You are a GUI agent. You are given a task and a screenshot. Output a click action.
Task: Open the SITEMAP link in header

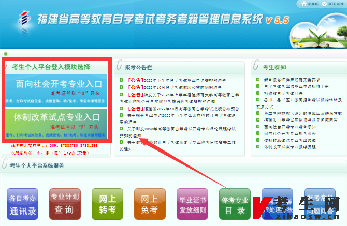(x=334, y=4)
